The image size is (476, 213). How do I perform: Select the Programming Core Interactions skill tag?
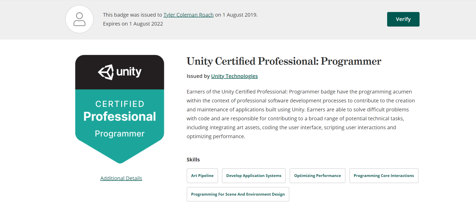384,176
